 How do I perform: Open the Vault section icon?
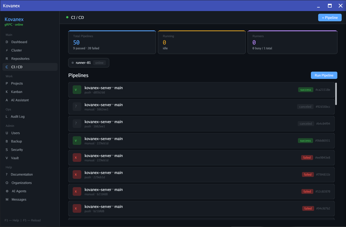6,158
